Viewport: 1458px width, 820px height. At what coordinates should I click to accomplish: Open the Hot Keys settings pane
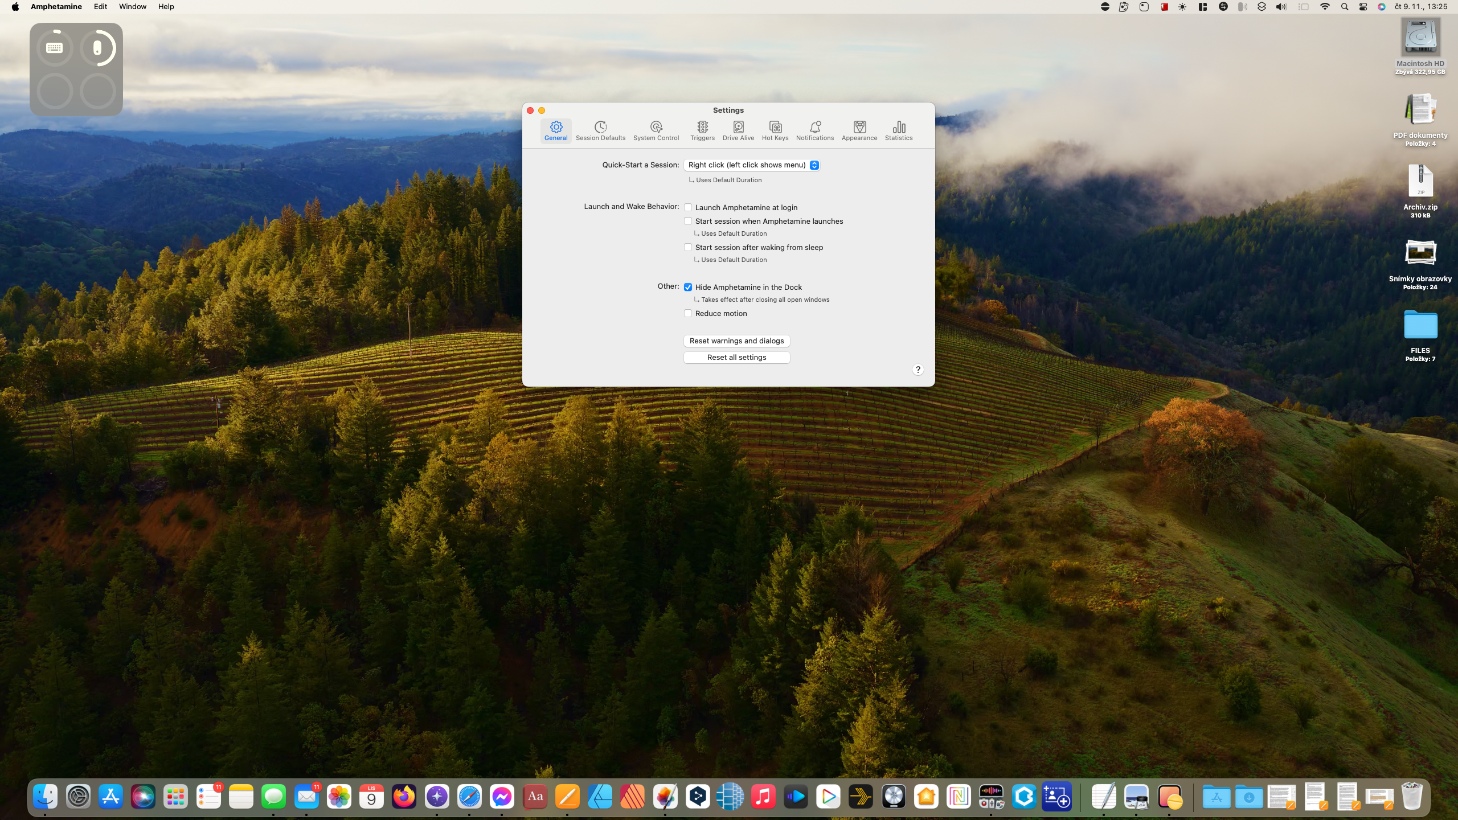click(x=775, y=130)
